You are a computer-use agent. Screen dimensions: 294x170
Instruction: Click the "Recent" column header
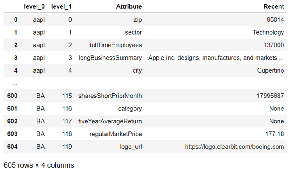(274, 6)
